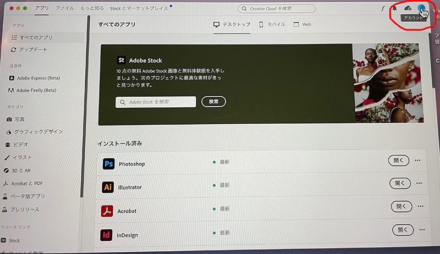Select the デスクトップ tab
440x254 pixels.
[232, 24]
